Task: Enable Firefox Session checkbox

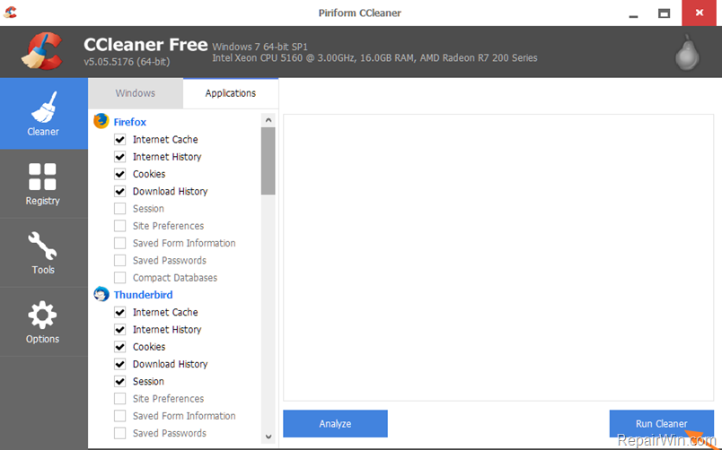Action: click(x=119, y=209)
